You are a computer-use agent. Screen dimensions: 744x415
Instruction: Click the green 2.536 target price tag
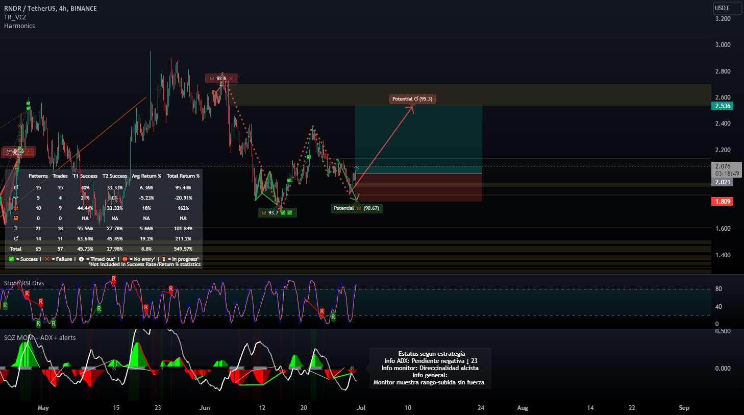pos(723,106)
